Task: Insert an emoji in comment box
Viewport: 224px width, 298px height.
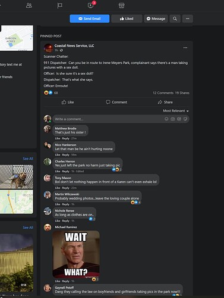Action: [166, 119]
